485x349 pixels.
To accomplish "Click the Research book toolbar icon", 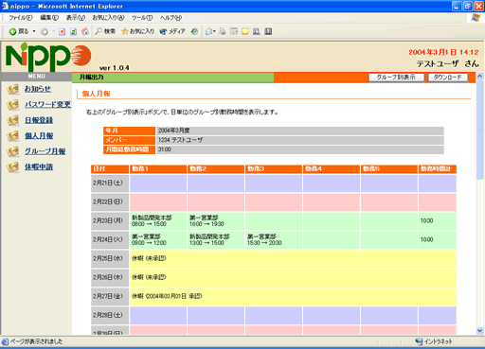I will (x=257, y=31).
